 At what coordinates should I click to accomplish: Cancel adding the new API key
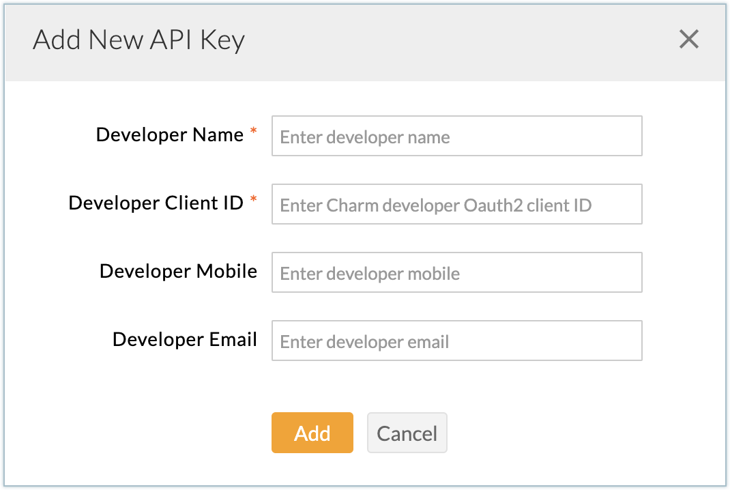(x=407, y=433)
